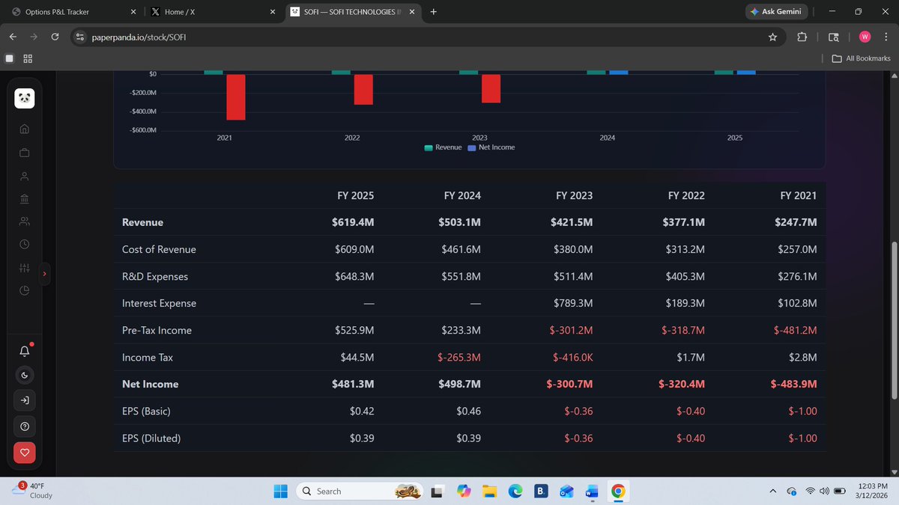The height and width of the screenshot is (505, 899).
Task: Open the clock showing 12:03 PM
Action: click(872, 491)
